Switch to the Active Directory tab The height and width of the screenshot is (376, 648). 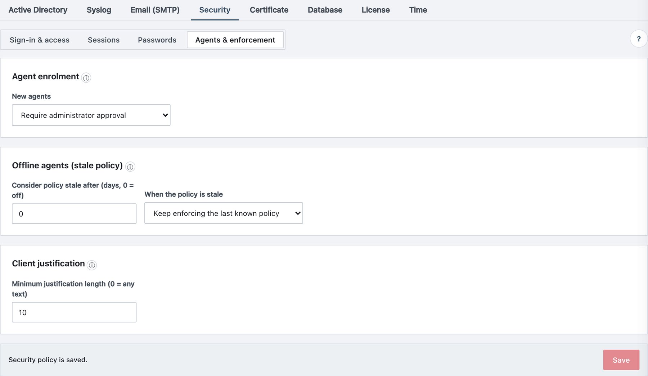tap(38, 10)
